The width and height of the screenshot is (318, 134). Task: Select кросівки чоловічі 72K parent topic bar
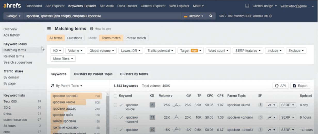pos(76,96)
